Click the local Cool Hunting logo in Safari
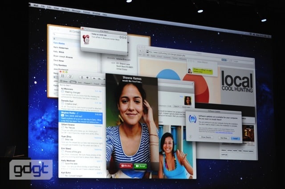The width and height of the screenshot is (285, 189). (237, 82)
